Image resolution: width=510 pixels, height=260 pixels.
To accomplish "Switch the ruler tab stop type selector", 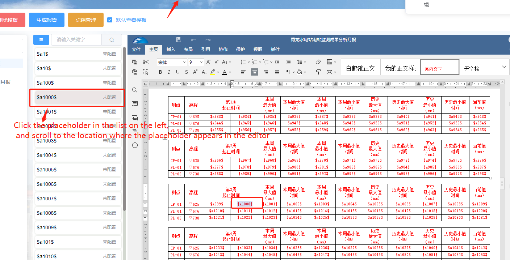I will [x=146, y=84].
